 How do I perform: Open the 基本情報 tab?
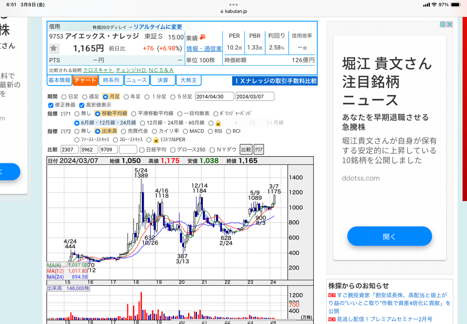pos(59,81)
